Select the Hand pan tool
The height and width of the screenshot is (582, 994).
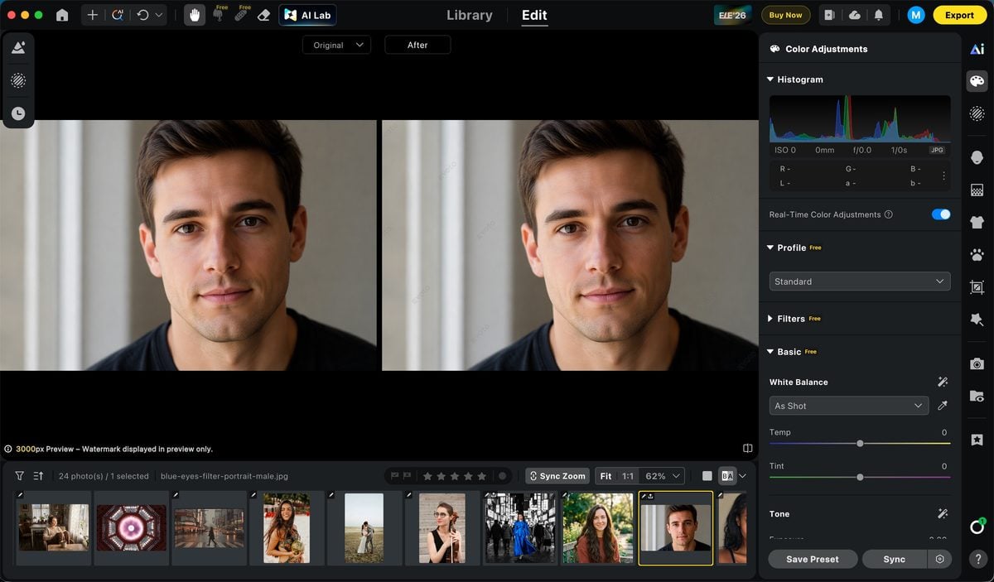195,15
